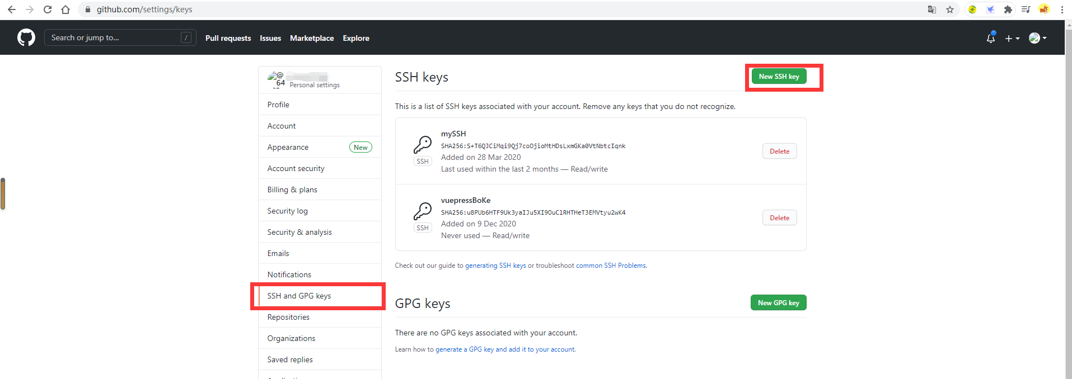Screen dimensions: 1072x379
Task: Delete the mySSH key
Action: pos(779,151)
